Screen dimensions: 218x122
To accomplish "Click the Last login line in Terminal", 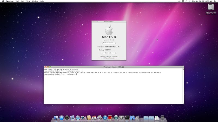I will tap(61, 69).
